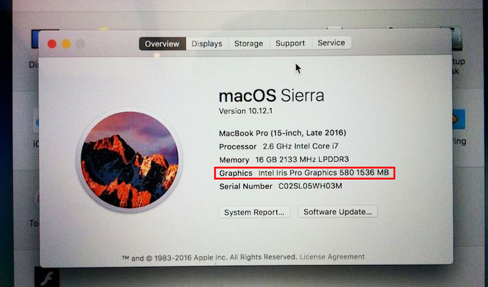
Task: Click the Flash icon behind the window
Action: coord(47,277)
